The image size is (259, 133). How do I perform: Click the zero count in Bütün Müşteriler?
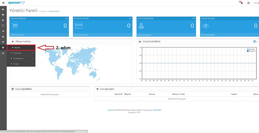[192, 26]
